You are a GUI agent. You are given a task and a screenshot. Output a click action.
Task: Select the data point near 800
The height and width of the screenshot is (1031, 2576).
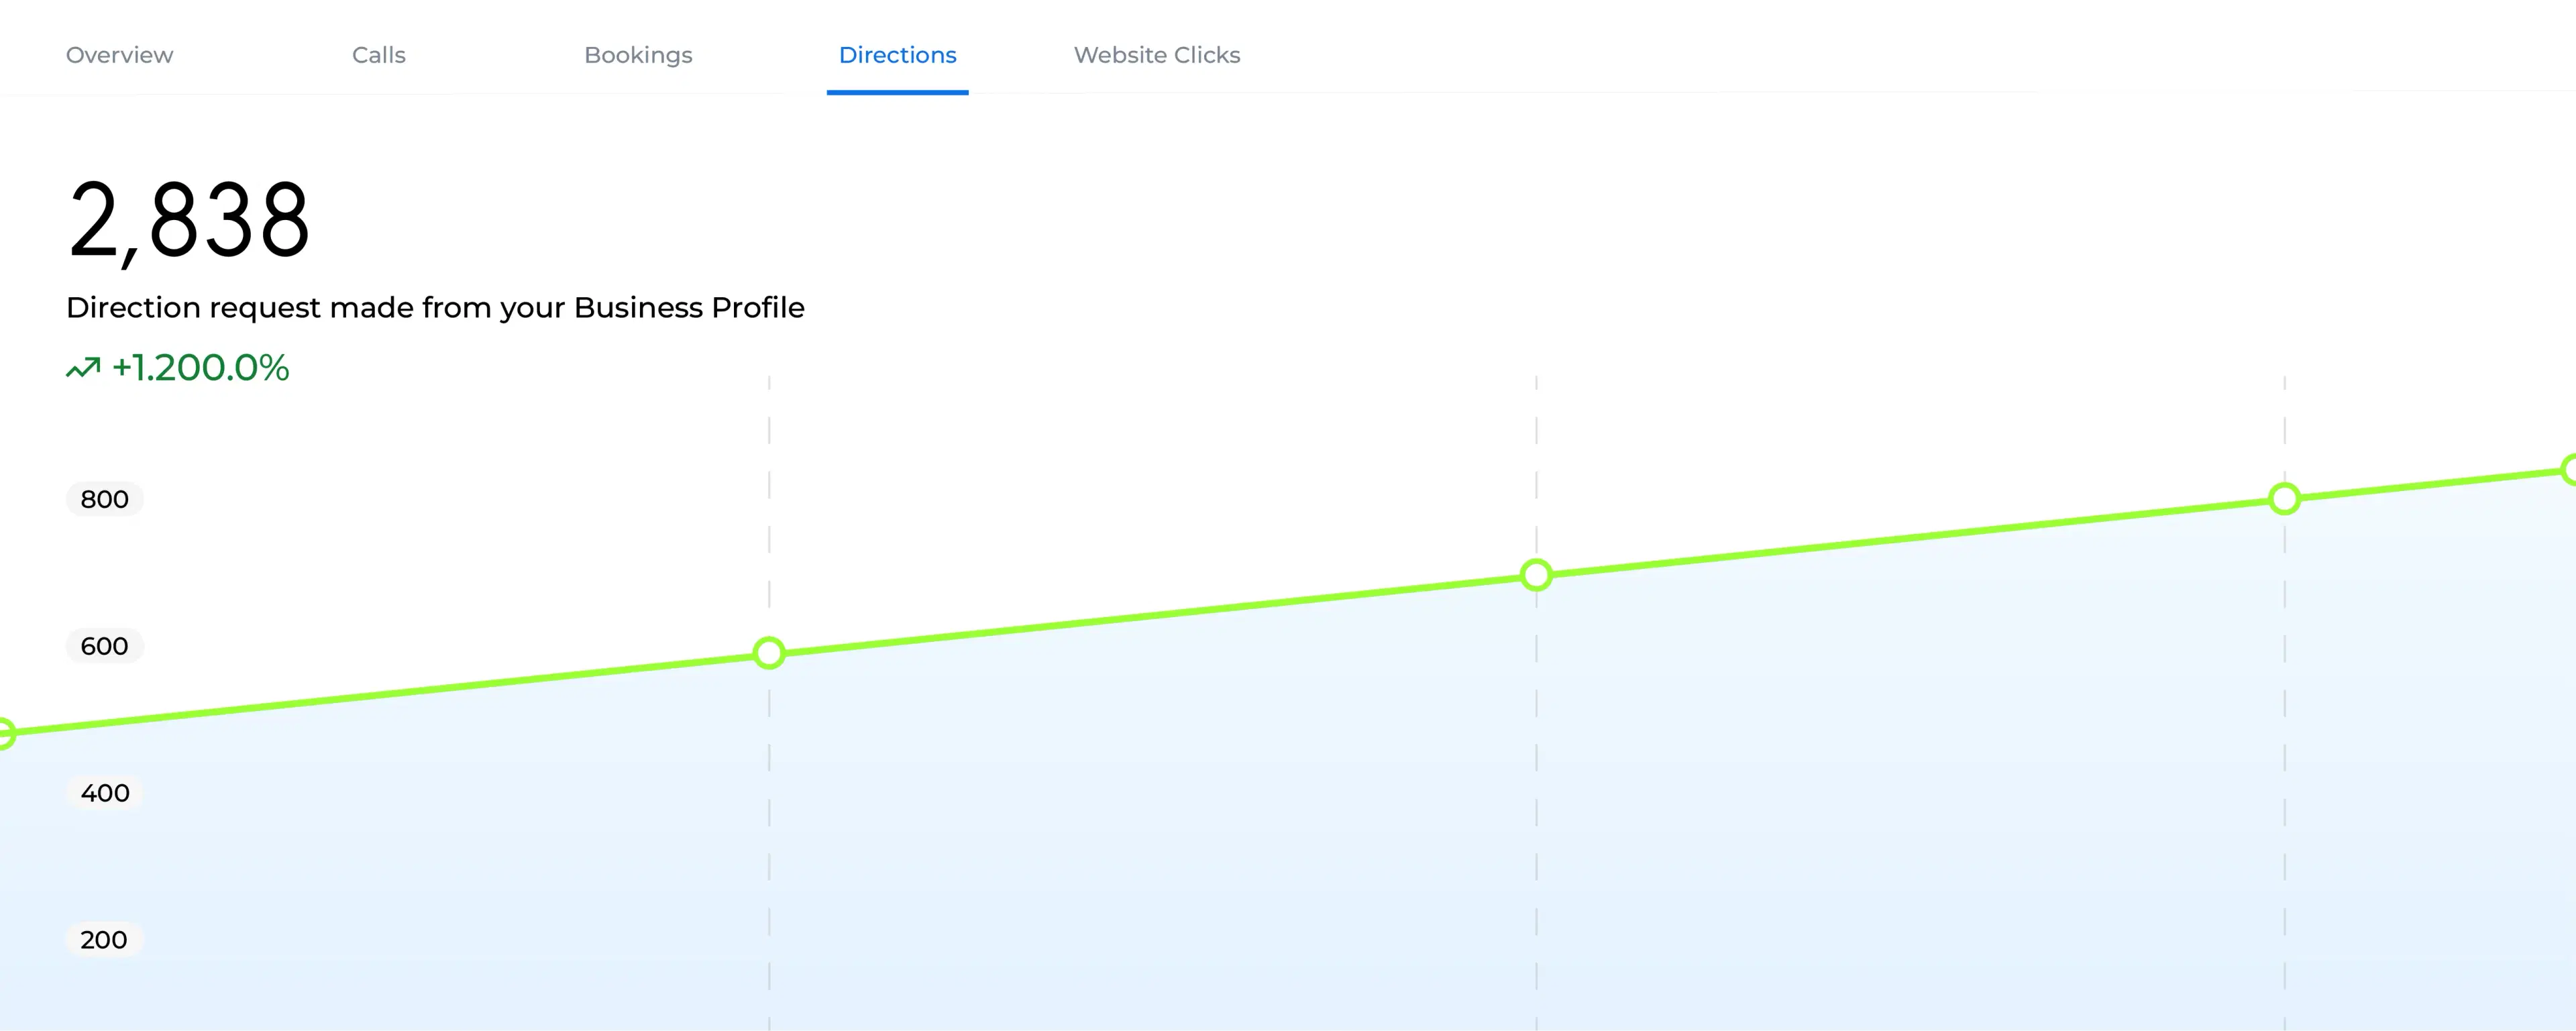2284,498
